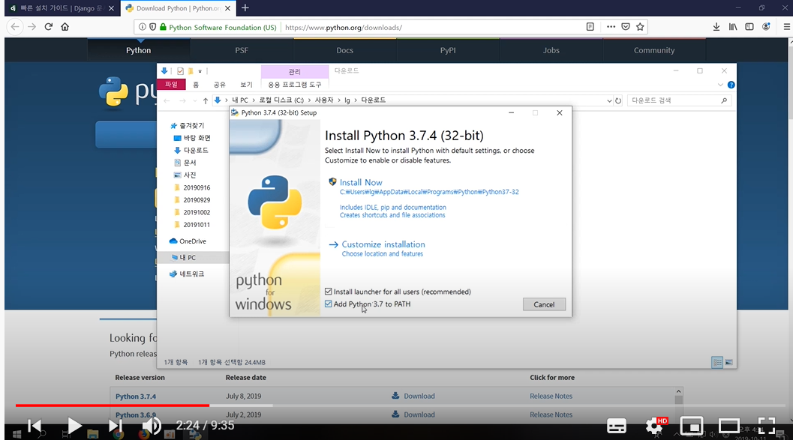Mute the video with the speaker icon
Viewport: 793px width, 440px height.
coord(151,426)
